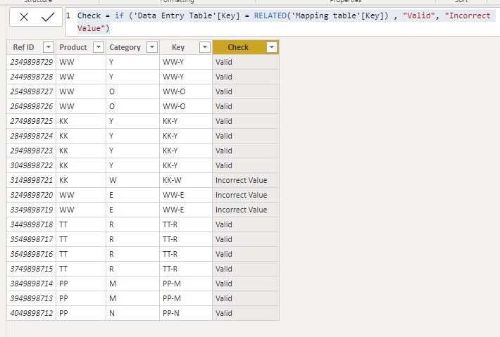Open the Product column filter dropdown
This screenshot has width=500, height=337.
[x=99, y=47]
